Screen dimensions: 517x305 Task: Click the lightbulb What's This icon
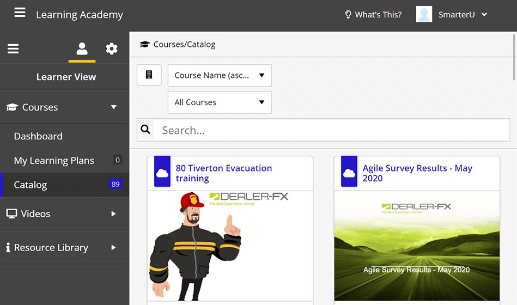tap(348, 15)
